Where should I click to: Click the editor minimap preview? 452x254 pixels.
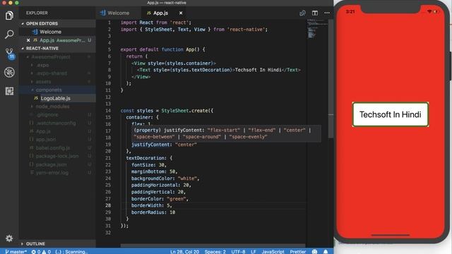coord(317,29)
